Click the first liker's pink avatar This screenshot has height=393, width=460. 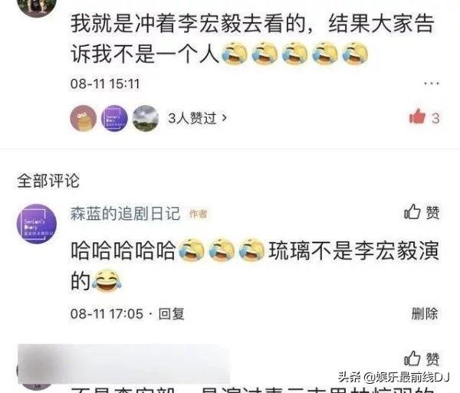tap(84, 118)
